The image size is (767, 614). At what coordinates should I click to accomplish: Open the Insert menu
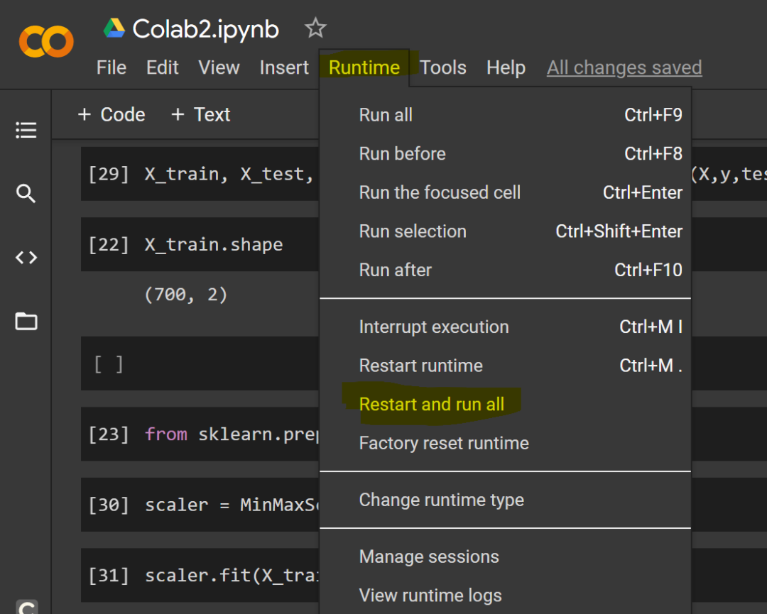point(284,67)
